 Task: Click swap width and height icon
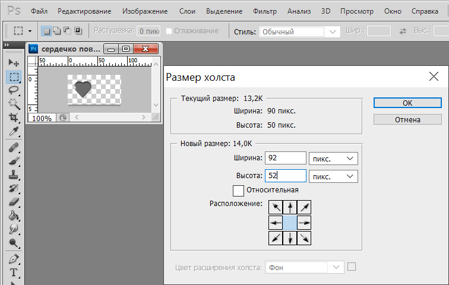[403, 31]
